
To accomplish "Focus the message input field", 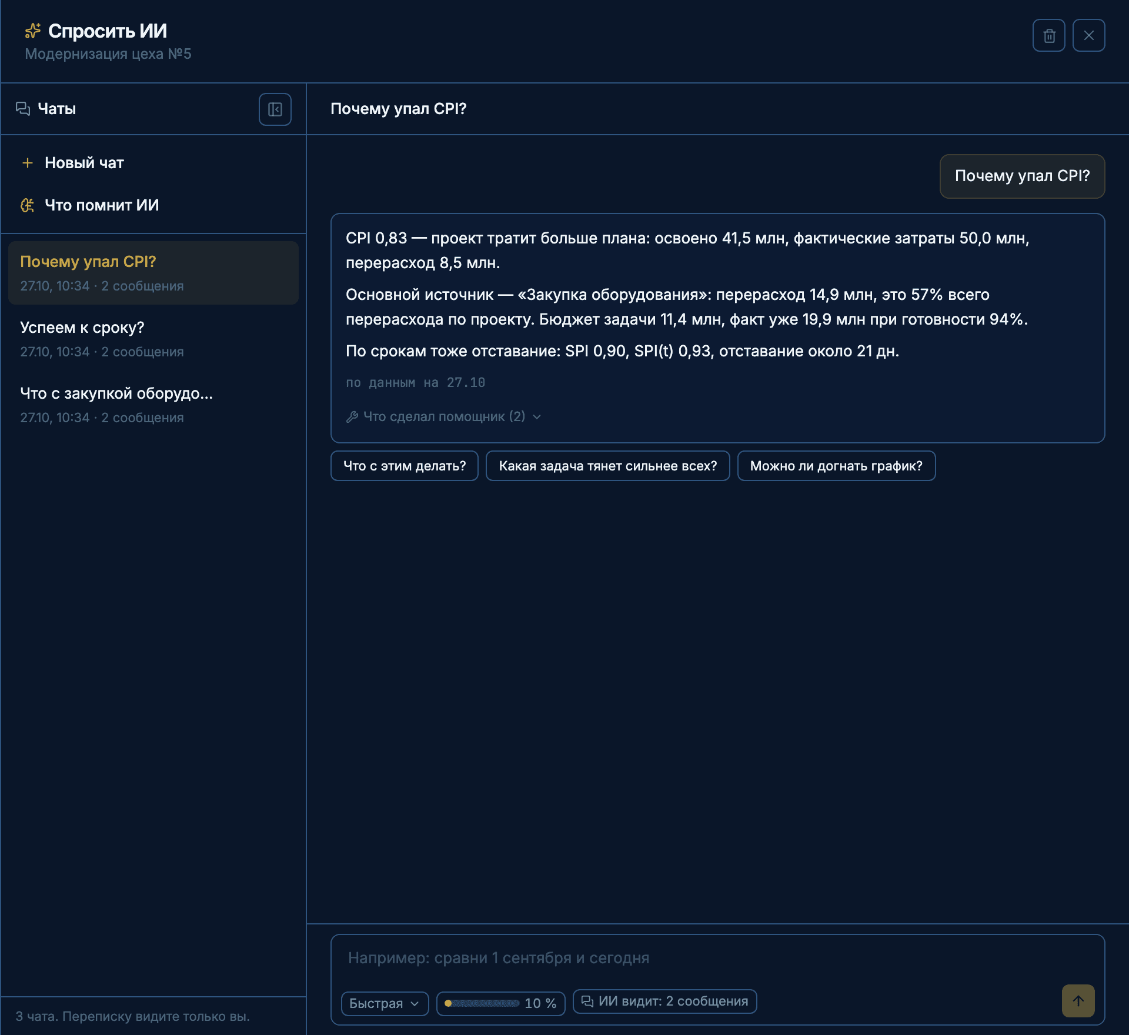I will tap(717, 958).
